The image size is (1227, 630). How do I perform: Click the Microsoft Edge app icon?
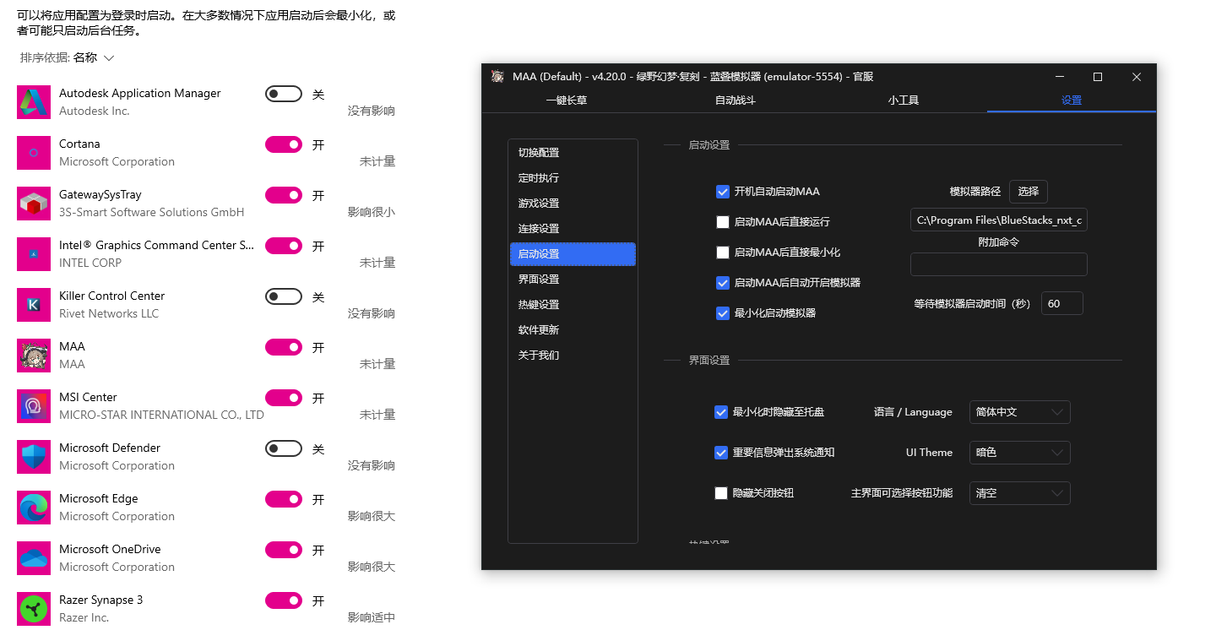(x=33, y=508)
